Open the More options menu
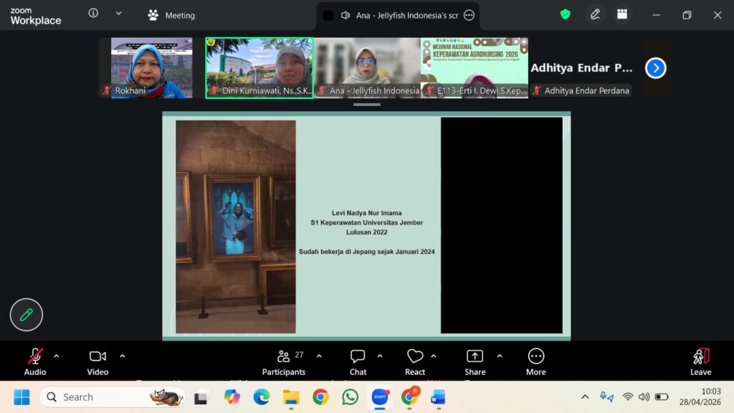 pos(535,361)
